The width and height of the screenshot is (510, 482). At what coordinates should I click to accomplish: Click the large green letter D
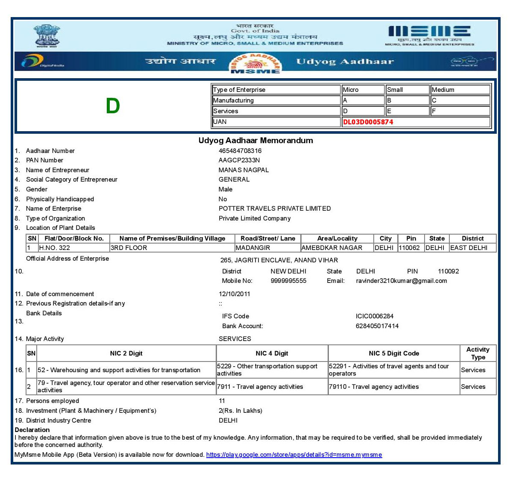click(x=113, y=106)
